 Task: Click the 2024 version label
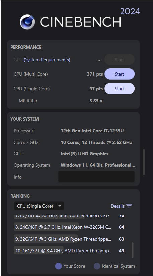(x=130, y=12)
